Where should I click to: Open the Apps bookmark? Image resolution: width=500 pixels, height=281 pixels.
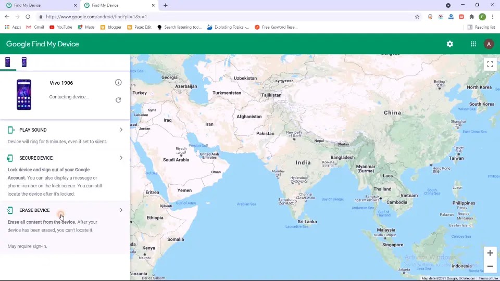coord(12,27)
